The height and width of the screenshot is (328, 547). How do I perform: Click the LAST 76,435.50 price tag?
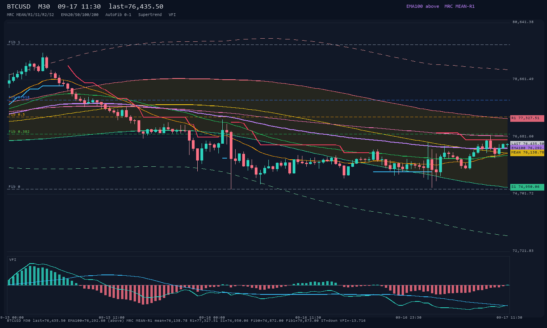pyautogui.click(x=527, y=144)
